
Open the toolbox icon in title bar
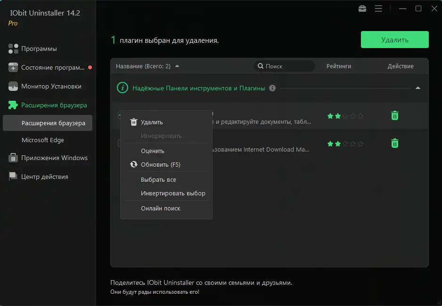(x=362, y=8)
